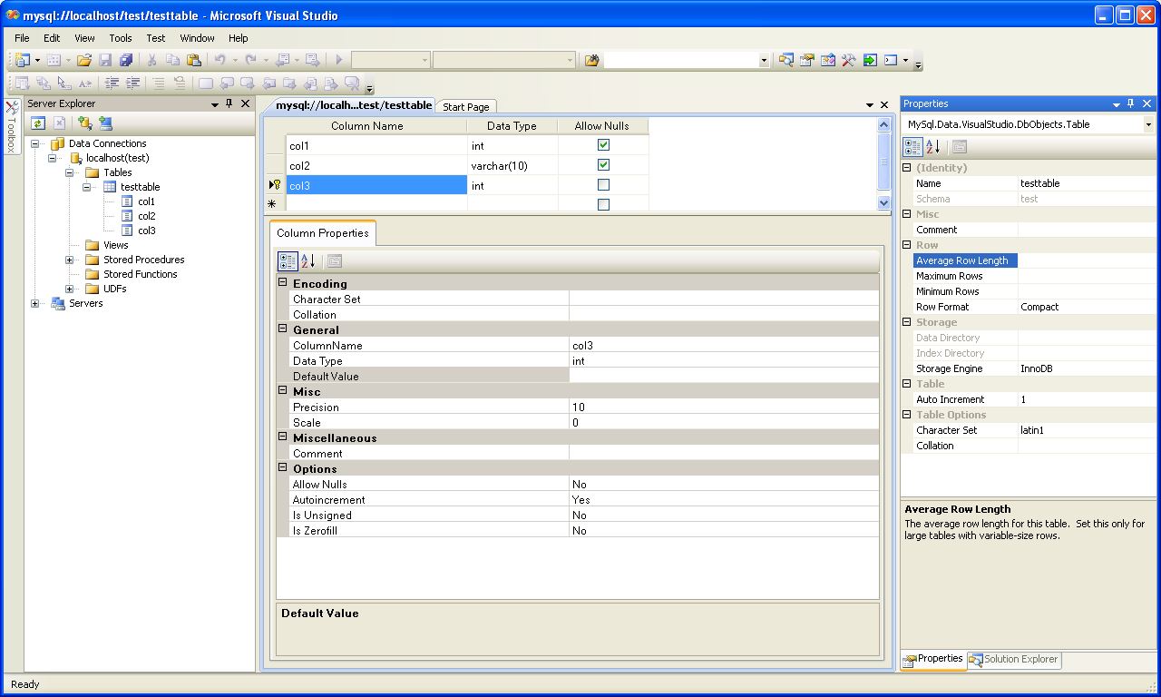Click Connect to Server icon in Server Explorer
The height and width of the screenshot is (697, 1161).
point(105,123)
